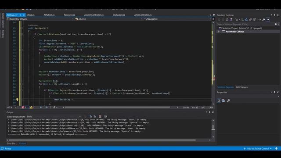
Task: Click Property Pages wrench in Properties panel
Action: click(x=228, y=101)
